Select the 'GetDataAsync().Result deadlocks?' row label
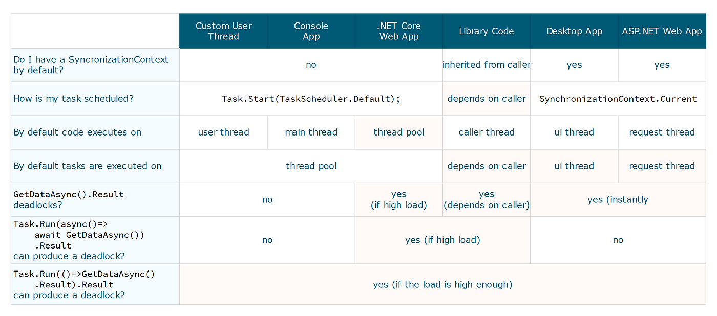This screenshot has height=316, width=717. click(x=95, y=200)
